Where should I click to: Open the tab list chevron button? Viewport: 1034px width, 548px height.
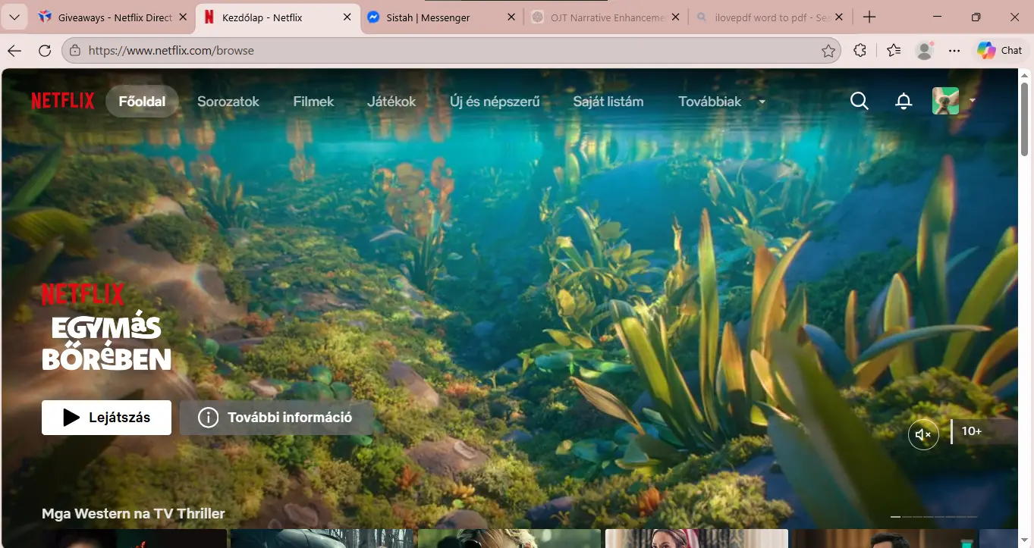14,17
